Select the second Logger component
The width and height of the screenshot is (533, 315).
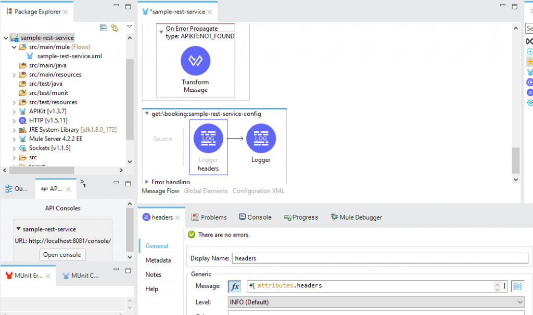pos(260,139)
